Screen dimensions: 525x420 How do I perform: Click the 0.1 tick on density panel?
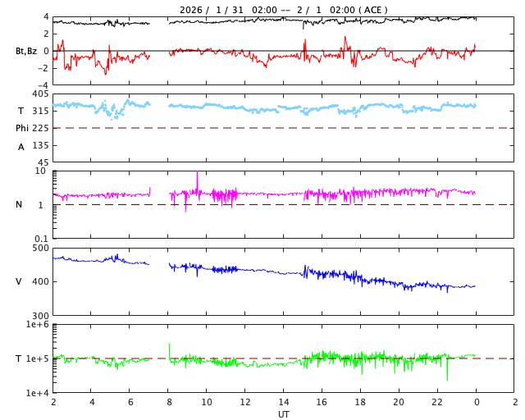coord(40,238)
